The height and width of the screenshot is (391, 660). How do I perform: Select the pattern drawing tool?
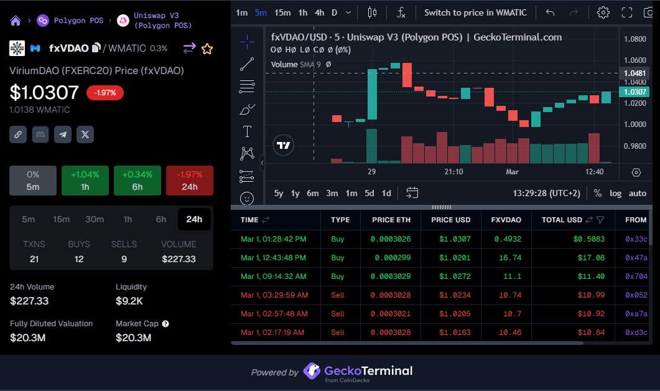[247, 153]
